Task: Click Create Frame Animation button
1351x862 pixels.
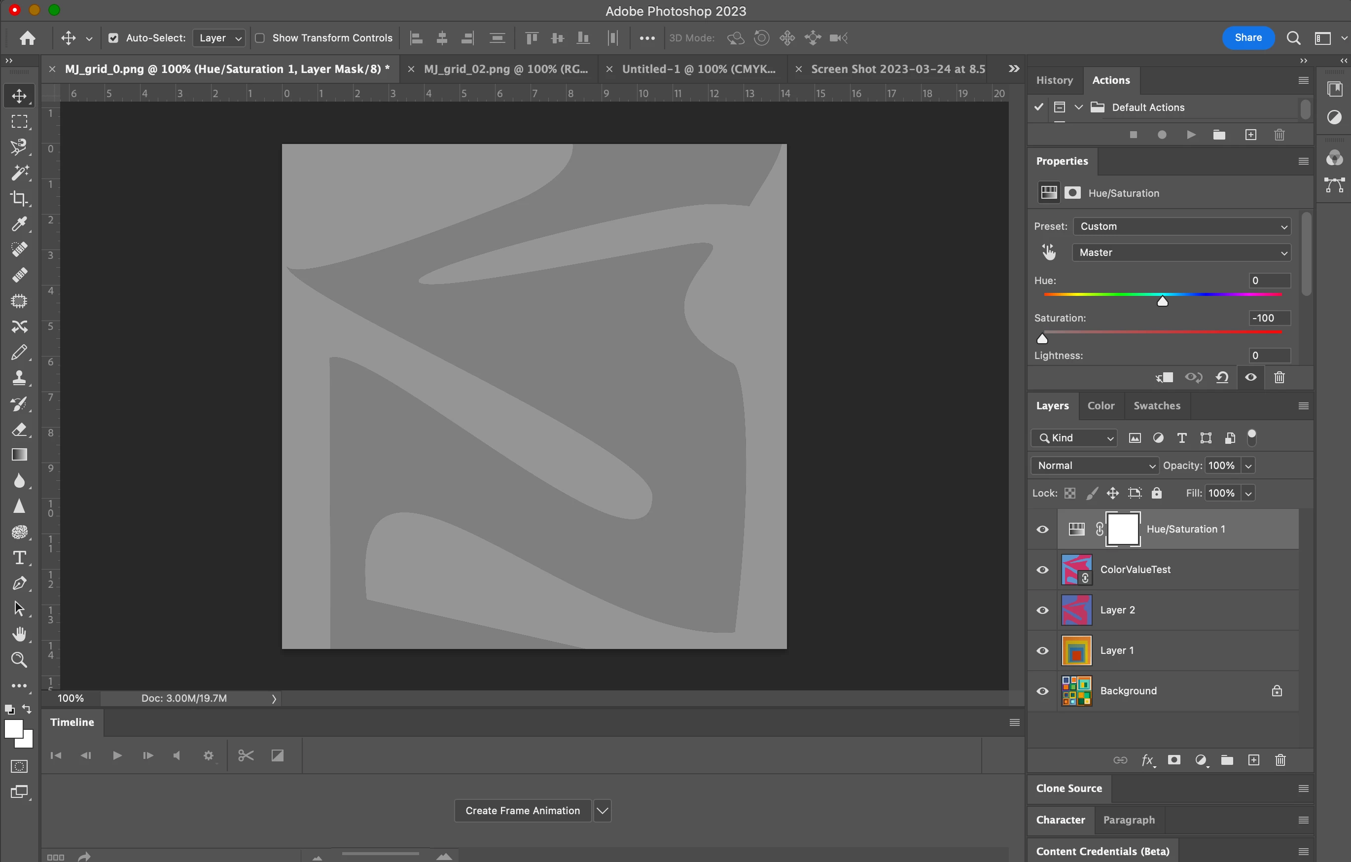Action: pos(522,810)
